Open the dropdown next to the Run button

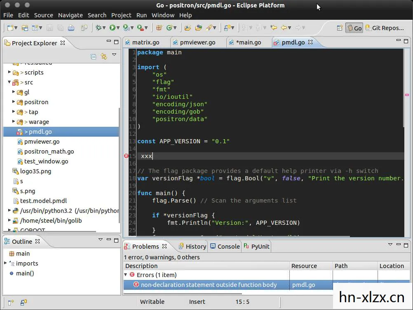118,28
